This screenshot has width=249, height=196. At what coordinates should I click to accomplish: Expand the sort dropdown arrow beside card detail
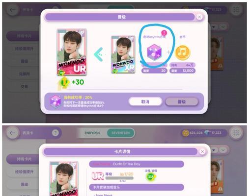point(214,150)
